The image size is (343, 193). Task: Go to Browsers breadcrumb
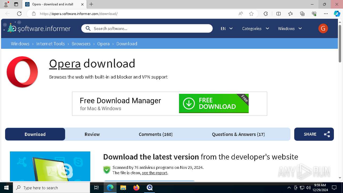click(81, 44)
